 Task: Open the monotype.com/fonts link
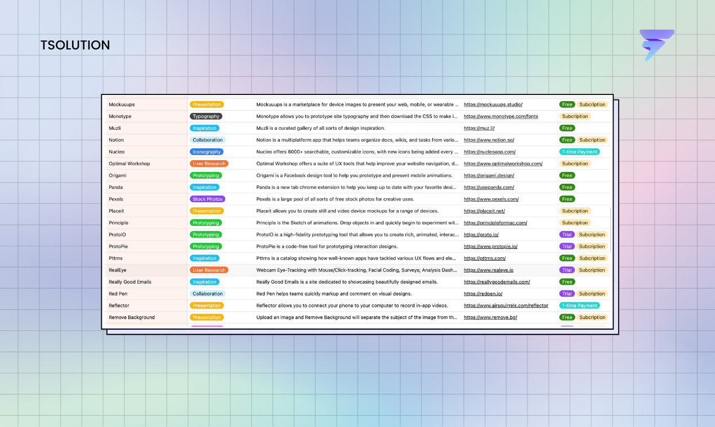pyautogui.click(x=501, y=116)
